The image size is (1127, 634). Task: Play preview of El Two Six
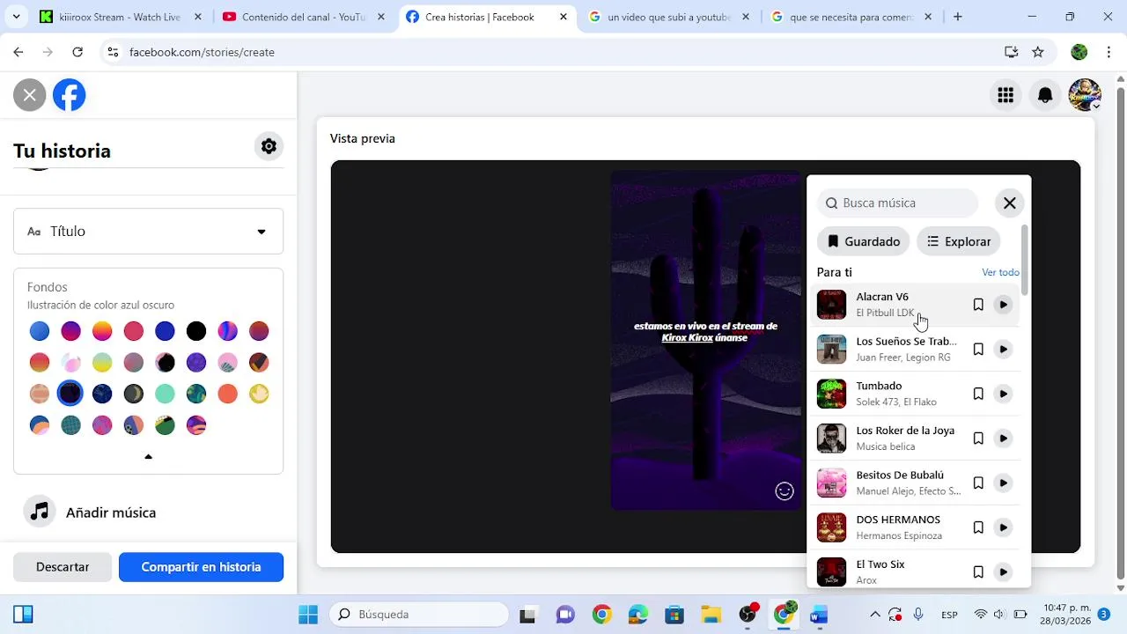tap(1003, 572)
